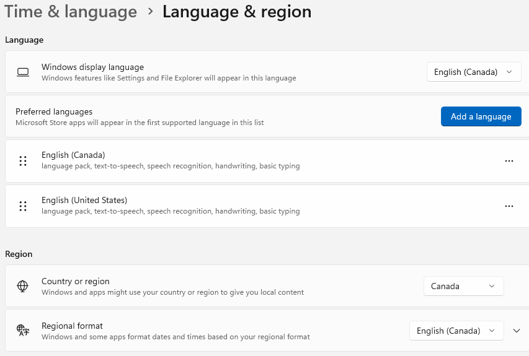This screenshot has width=529, height=356.
Task: Open the Regional format English (Canada) dropdown
Action: (x=456, y=331)
